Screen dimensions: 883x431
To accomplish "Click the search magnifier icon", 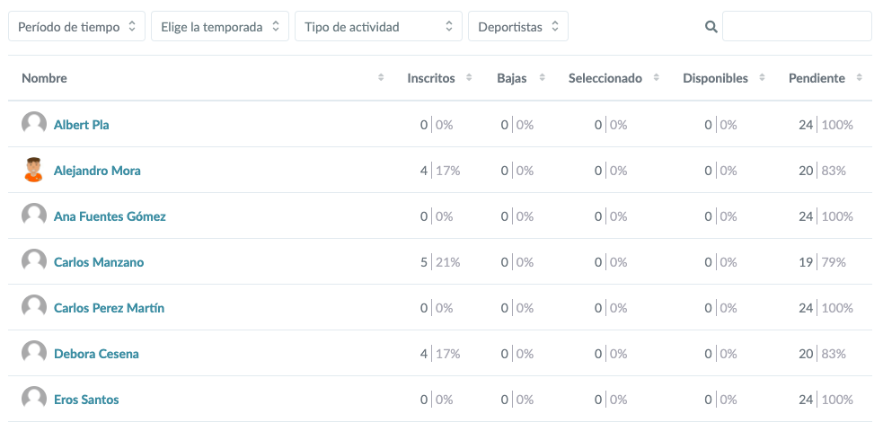I will (x=711, y=27).
